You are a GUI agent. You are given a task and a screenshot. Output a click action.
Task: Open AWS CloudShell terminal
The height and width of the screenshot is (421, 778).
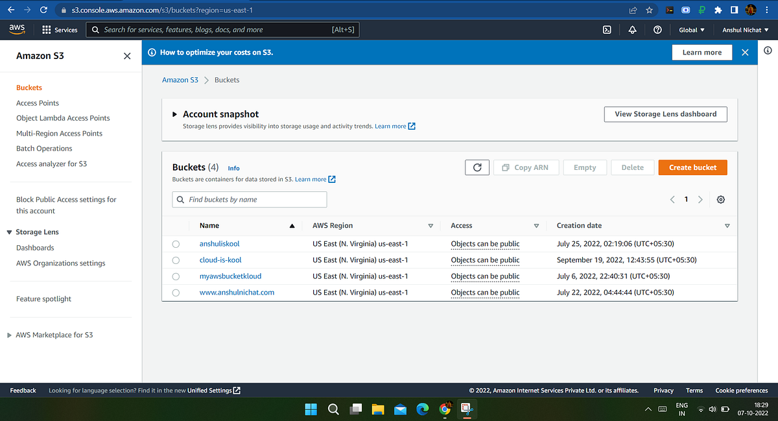(x=607, y=29)
